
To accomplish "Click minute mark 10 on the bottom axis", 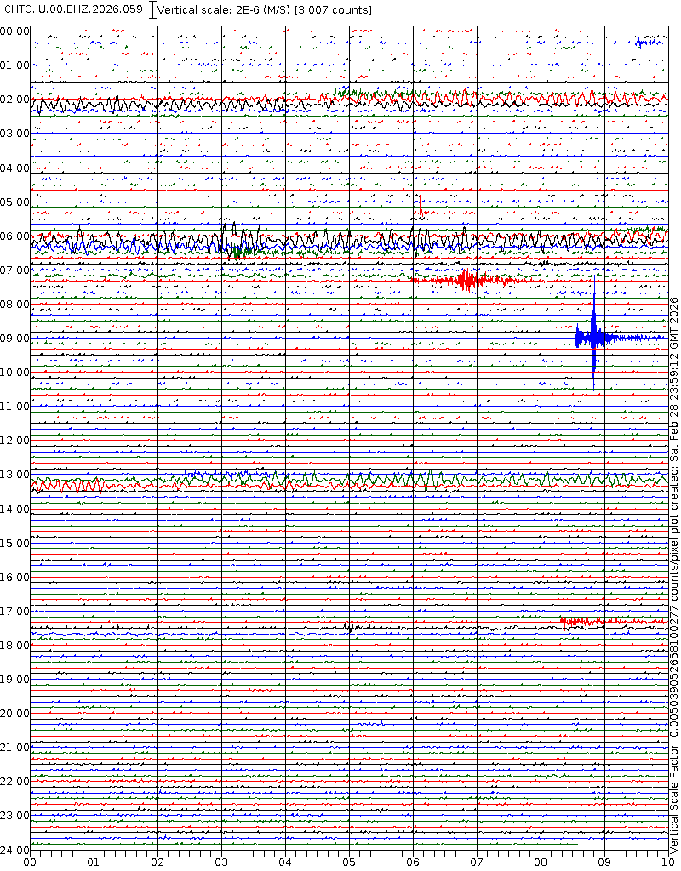I will coord(668,862).
